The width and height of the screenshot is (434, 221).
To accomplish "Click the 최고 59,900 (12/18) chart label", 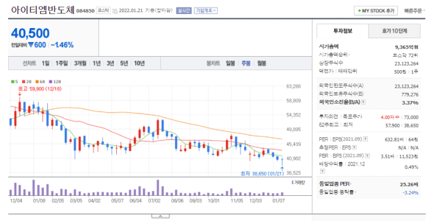I will [x=40, y=89].
